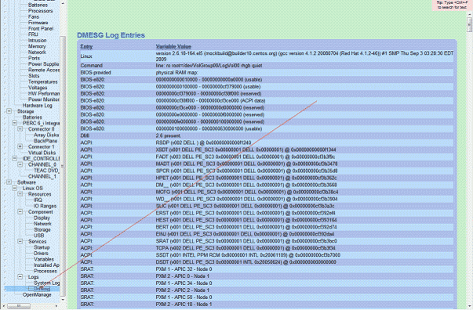Select Network under Component
473x310 pixels.
[42, 224]
